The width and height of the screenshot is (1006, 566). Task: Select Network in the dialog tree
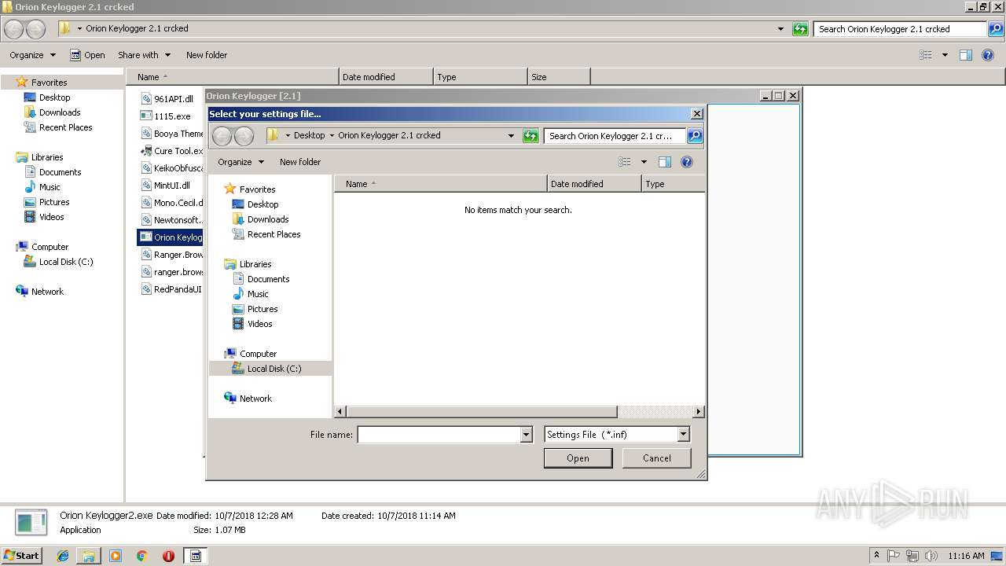tap(255, 399)
